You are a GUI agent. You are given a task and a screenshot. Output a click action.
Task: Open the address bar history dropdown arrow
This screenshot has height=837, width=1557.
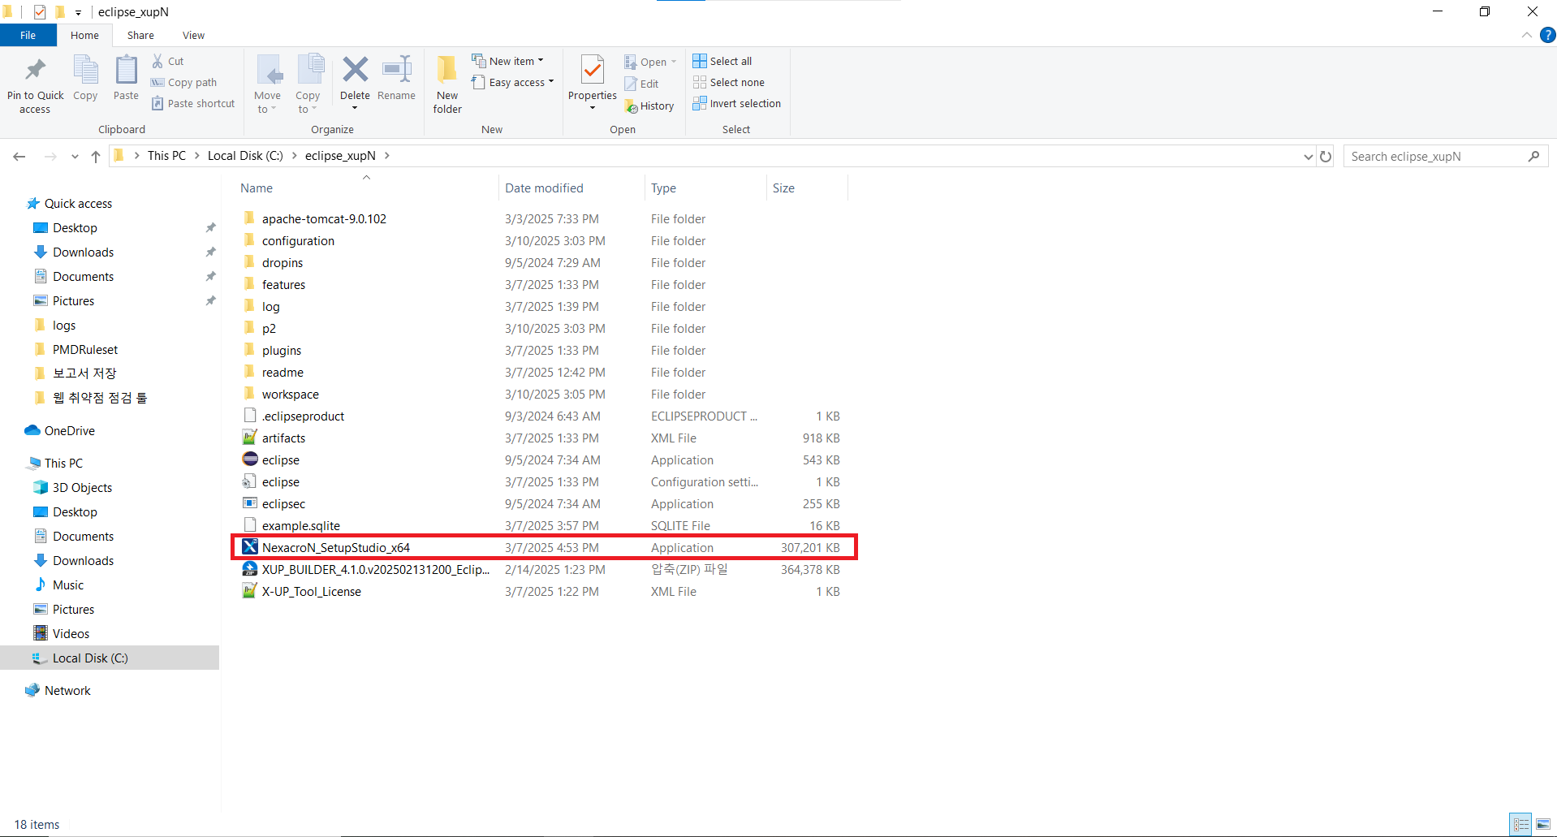(x=1308, y=157)
